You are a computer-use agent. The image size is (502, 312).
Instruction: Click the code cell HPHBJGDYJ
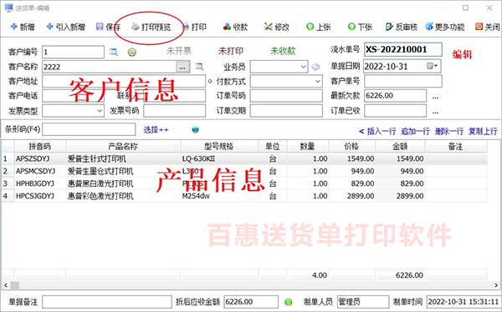tap(40, 184)
